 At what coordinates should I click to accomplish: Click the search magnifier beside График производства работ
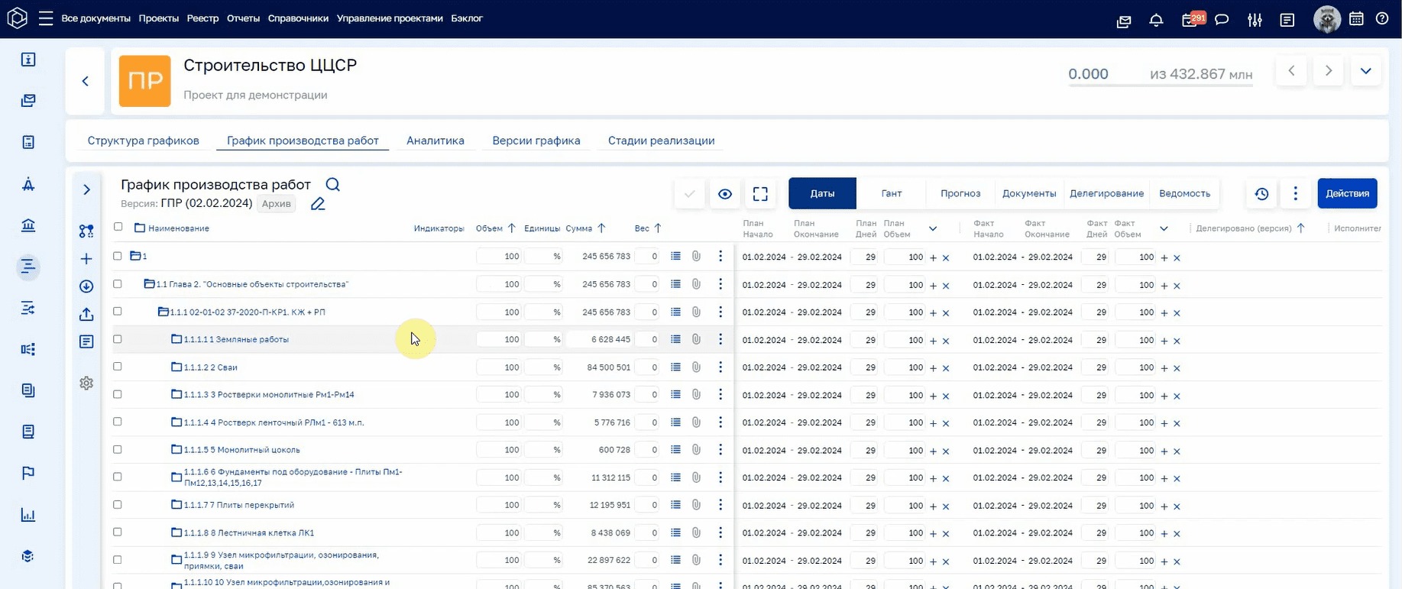[x=332, y=184]
